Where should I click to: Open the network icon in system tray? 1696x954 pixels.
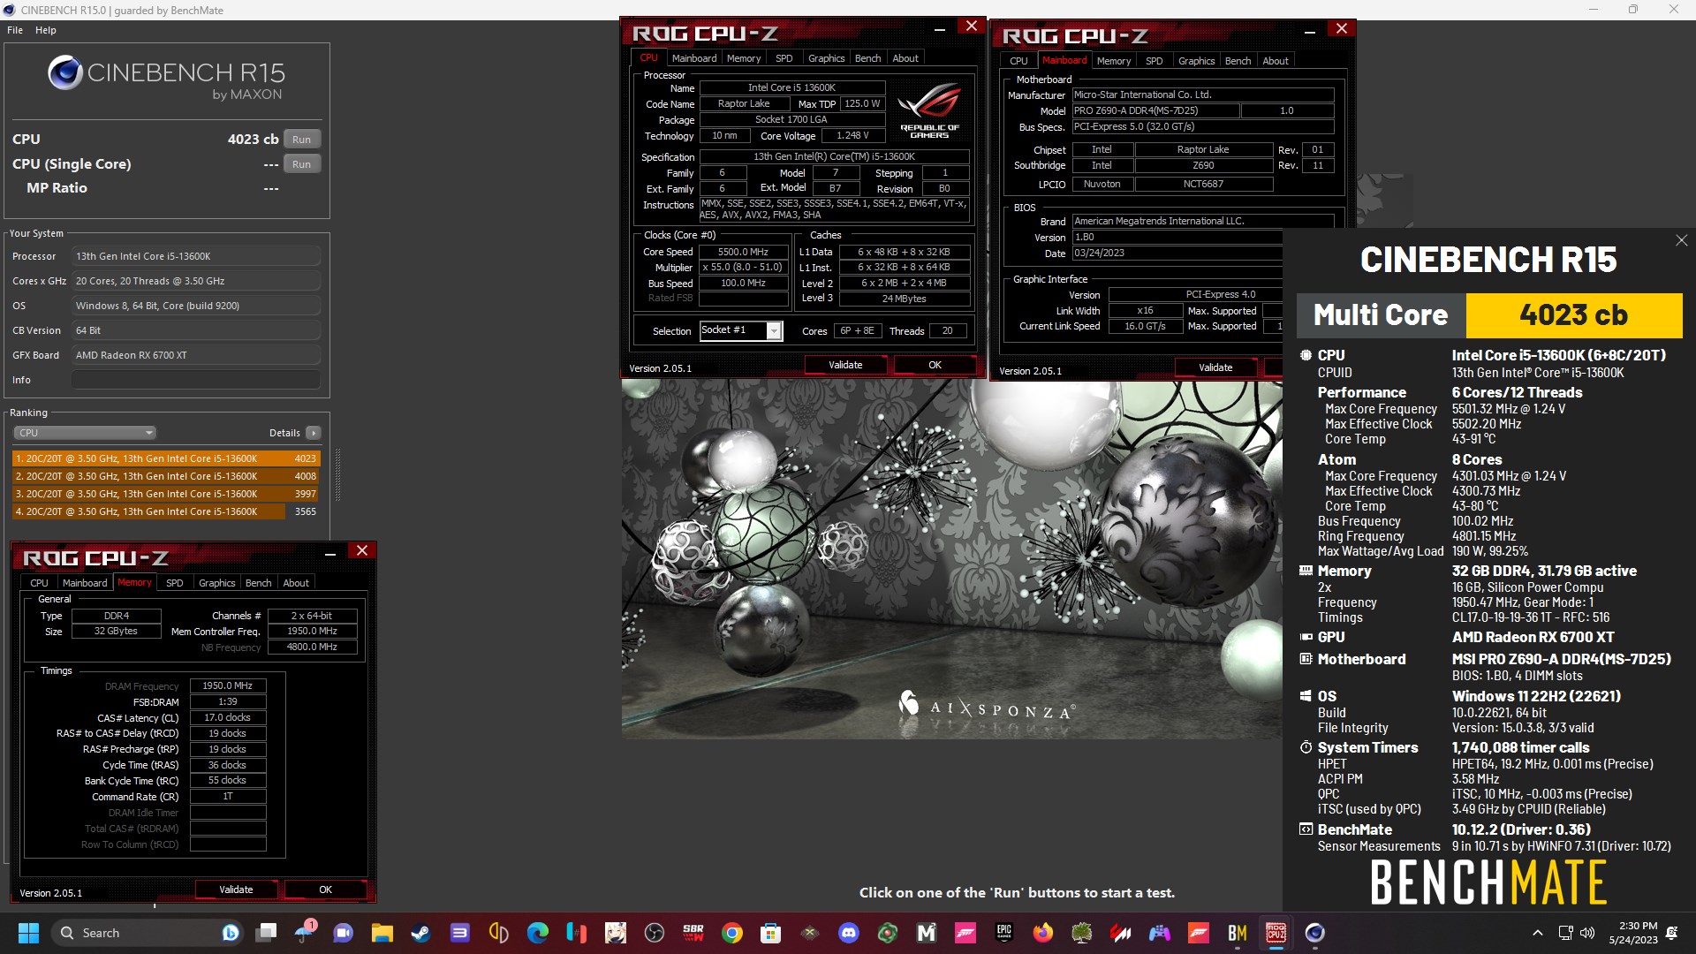(1565, 933)
